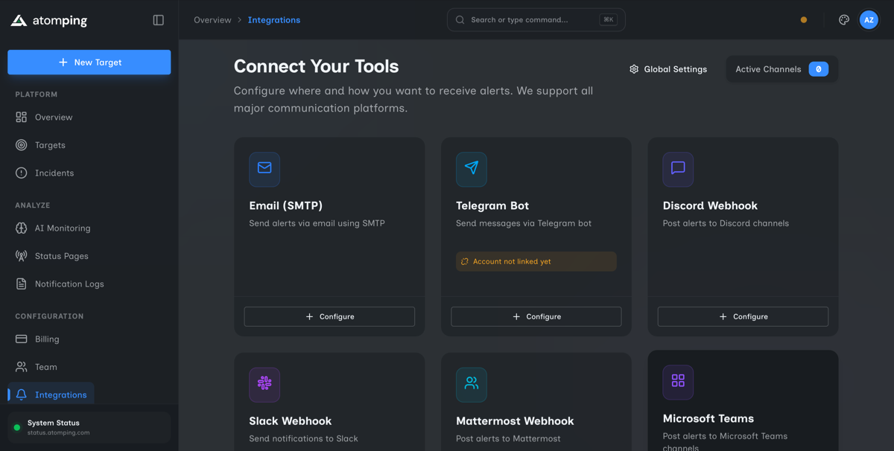
Task: Select the Slack Webhook logo icon
Action: click(264, 384)
